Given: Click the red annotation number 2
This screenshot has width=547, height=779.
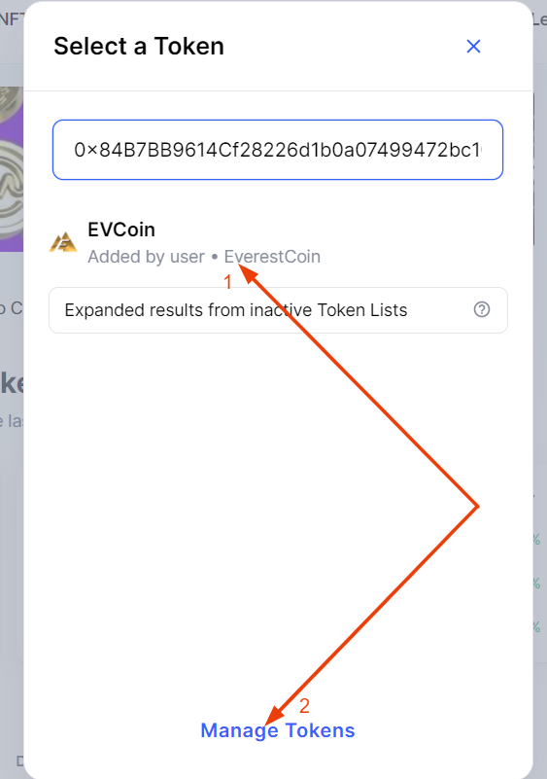Looking at the screenshot, I should pyautogui.click(x=304, y=706).
